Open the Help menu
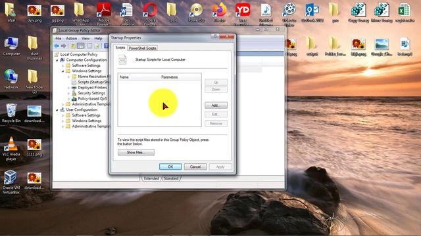This screenshot has width=421, height=236. point(98,39)
